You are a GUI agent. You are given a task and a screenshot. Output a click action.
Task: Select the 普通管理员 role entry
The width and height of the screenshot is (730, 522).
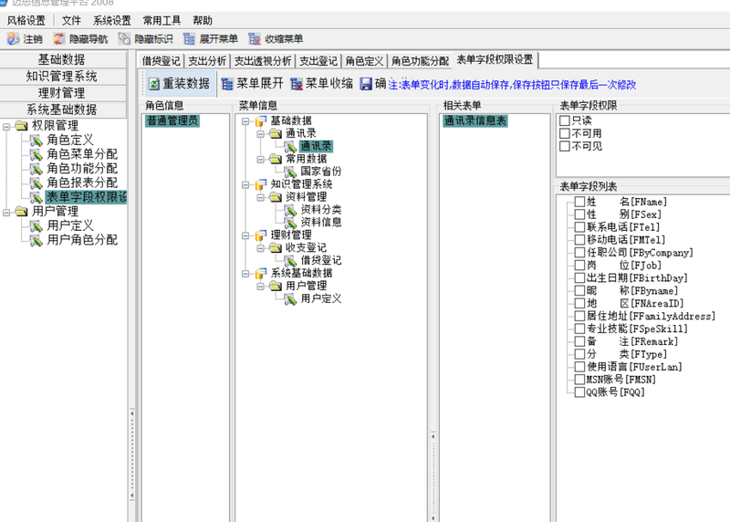[x=172, y=120]
